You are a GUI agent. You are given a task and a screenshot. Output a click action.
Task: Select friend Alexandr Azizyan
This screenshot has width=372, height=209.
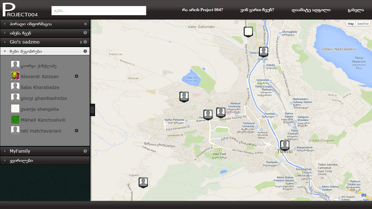coord(40,76)
